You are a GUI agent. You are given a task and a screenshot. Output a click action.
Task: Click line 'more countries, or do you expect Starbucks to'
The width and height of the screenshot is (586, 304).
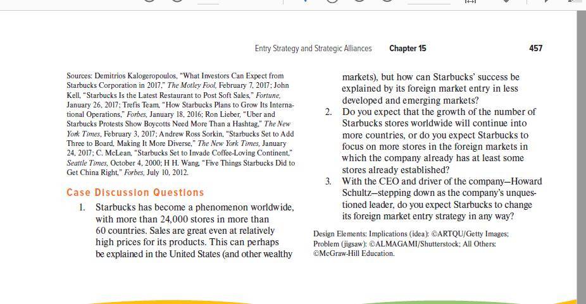435,135
